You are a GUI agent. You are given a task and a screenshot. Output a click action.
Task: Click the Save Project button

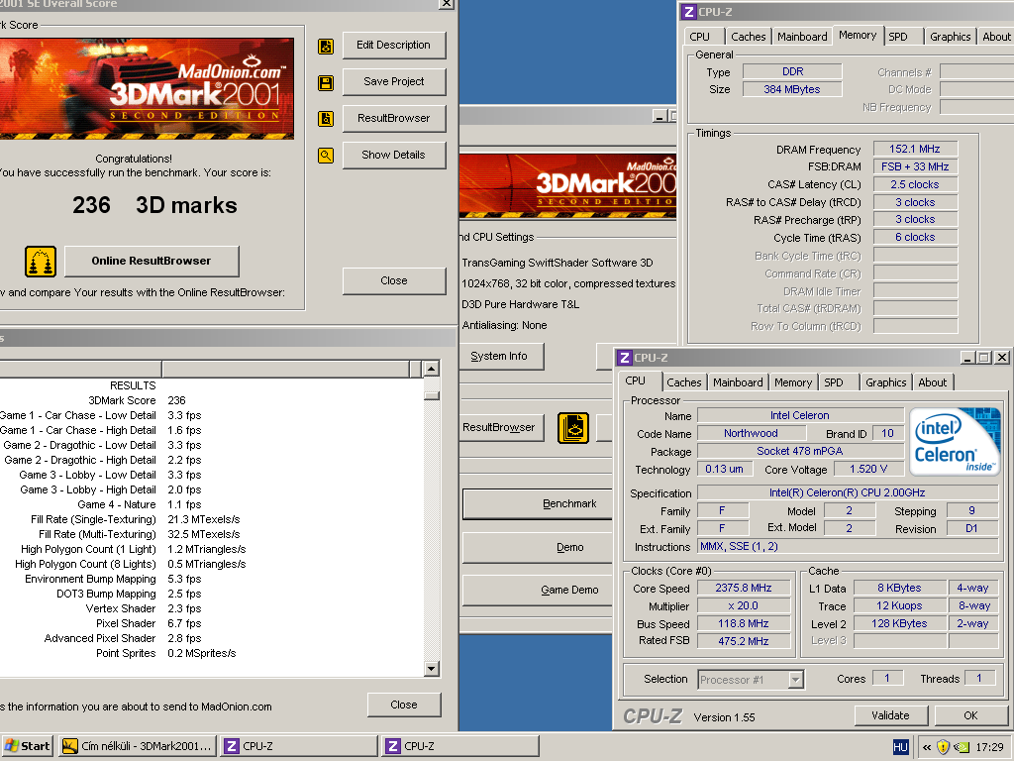(394, 82)
